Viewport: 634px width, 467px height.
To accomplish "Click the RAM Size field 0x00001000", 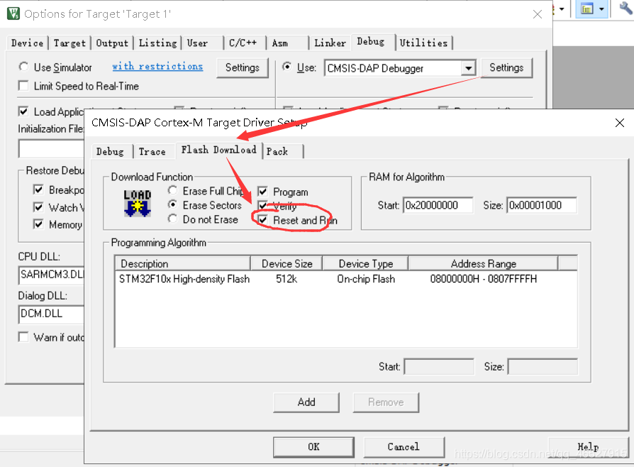I will (542, 205).
